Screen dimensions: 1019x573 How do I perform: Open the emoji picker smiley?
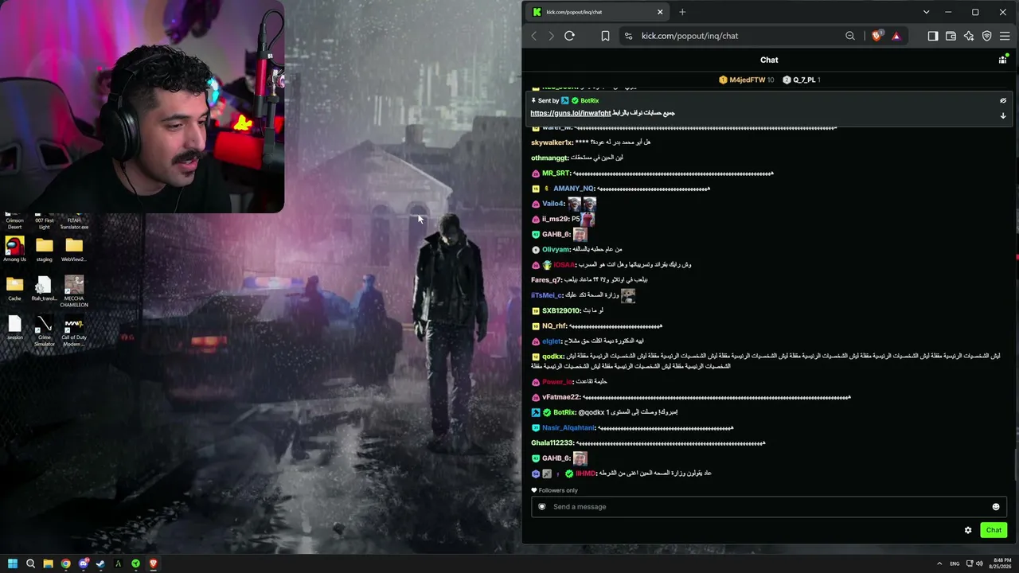click(x=995, y=507)
